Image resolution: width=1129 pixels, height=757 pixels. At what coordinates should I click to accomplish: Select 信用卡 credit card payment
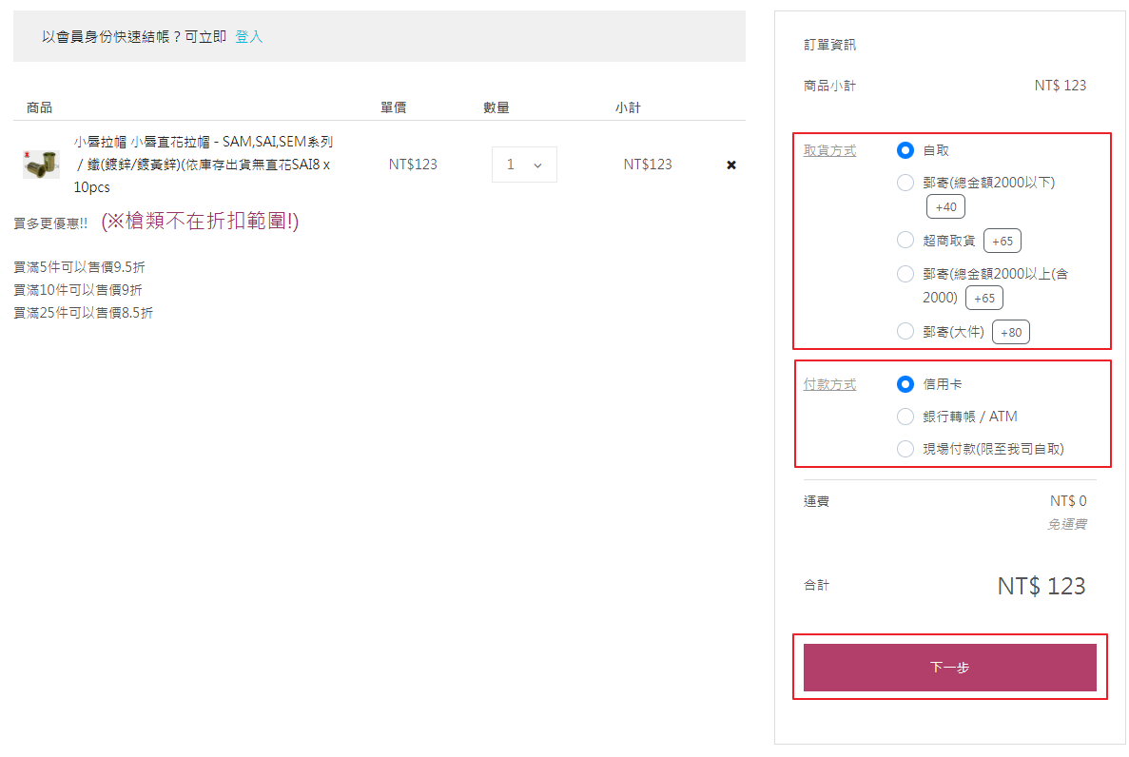coord(905,384)
